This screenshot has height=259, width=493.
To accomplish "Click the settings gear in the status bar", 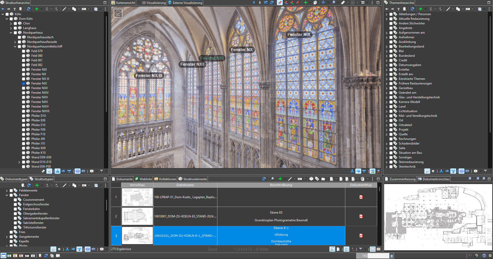I will click(490, 256).
